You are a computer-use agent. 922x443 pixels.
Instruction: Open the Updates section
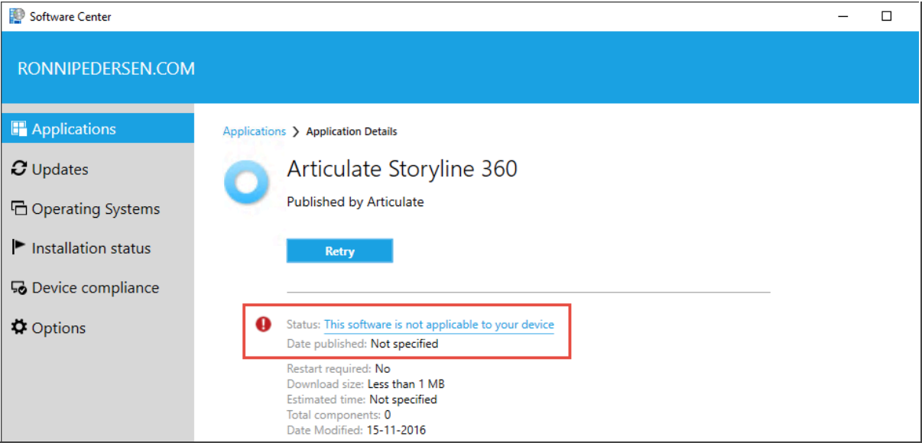point(98,169)
